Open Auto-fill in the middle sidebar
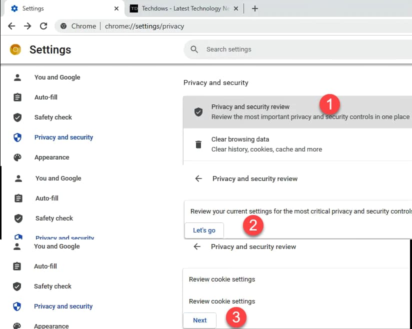 tap(47, 198)
